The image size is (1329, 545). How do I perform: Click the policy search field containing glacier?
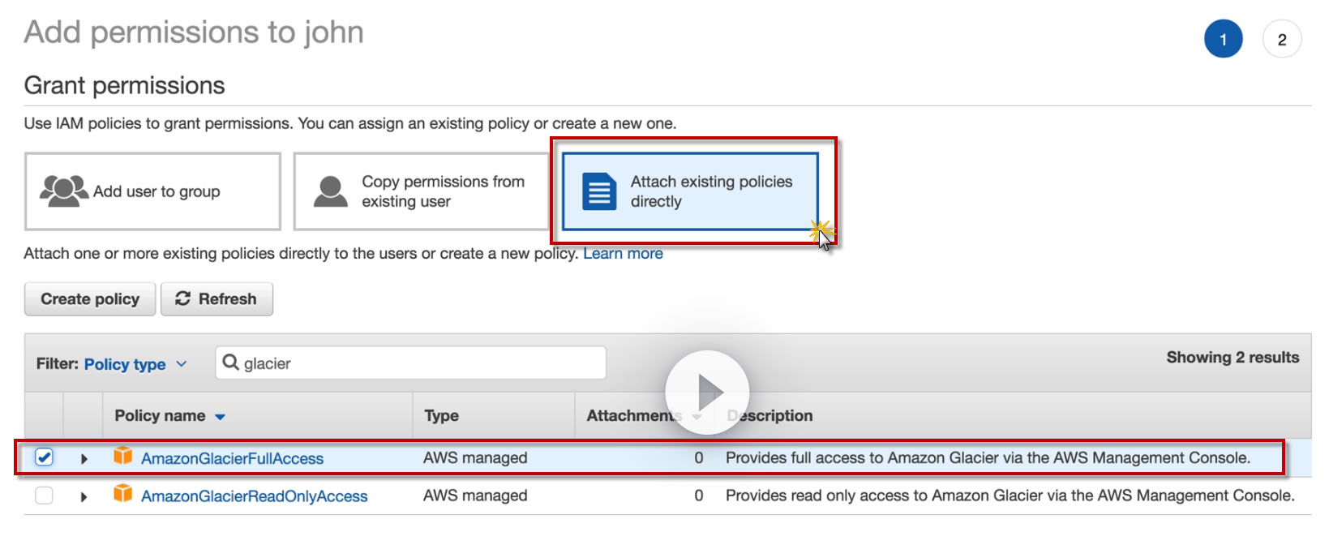[x=411, y=363]
